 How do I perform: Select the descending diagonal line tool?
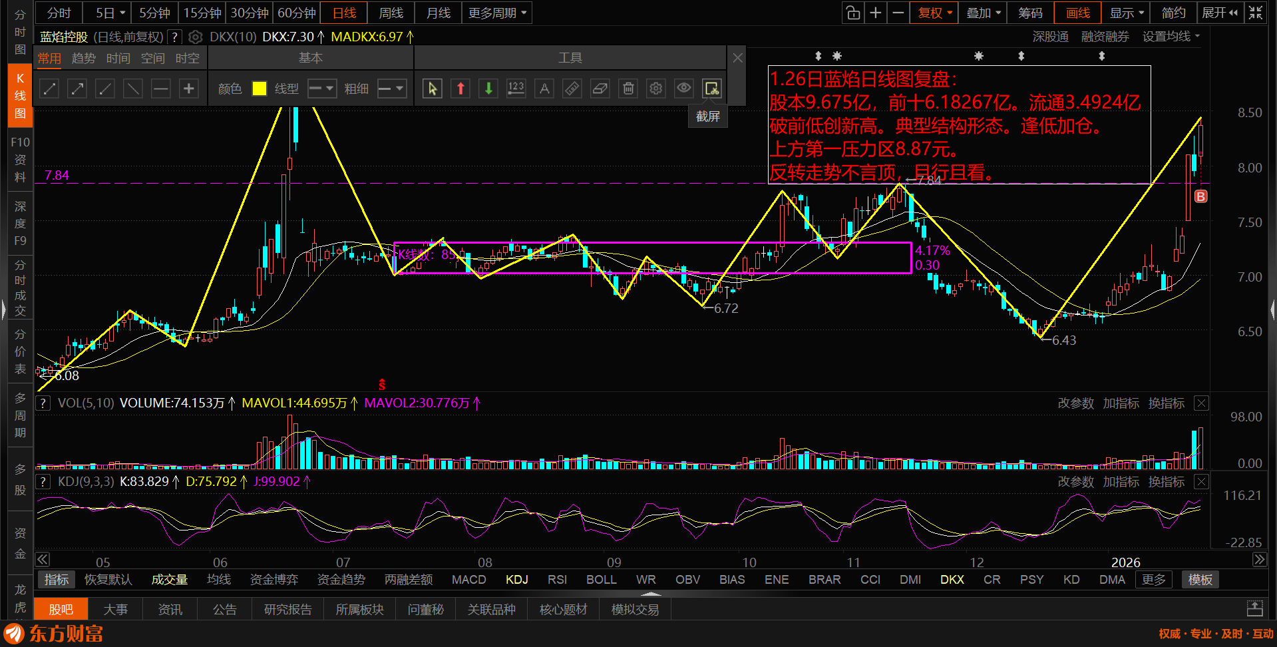pyautogui.click(x=133, y=89)
